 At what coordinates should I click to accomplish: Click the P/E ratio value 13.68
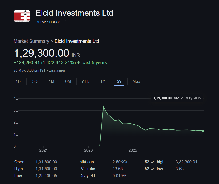pos(118,169)
